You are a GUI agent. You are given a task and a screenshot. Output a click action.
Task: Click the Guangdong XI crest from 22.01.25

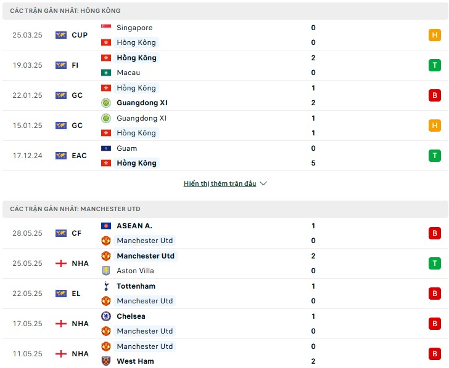[x=106, y=103]
